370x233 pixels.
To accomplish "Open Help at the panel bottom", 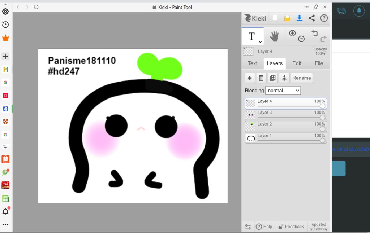I will click(264, 227).
